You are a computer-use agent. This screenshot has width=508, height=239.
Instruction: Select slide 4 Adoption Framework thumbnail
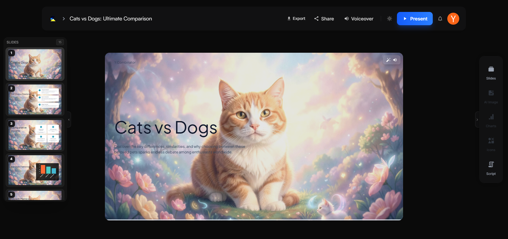pos(35,170)
